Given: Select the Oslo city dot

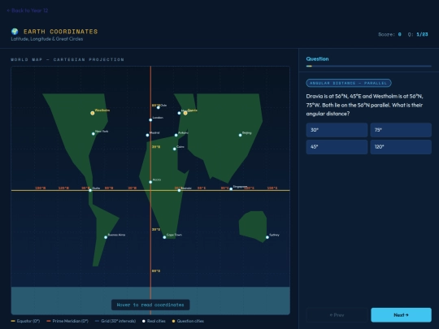Looking at the screenshot, I should (159, 107).
